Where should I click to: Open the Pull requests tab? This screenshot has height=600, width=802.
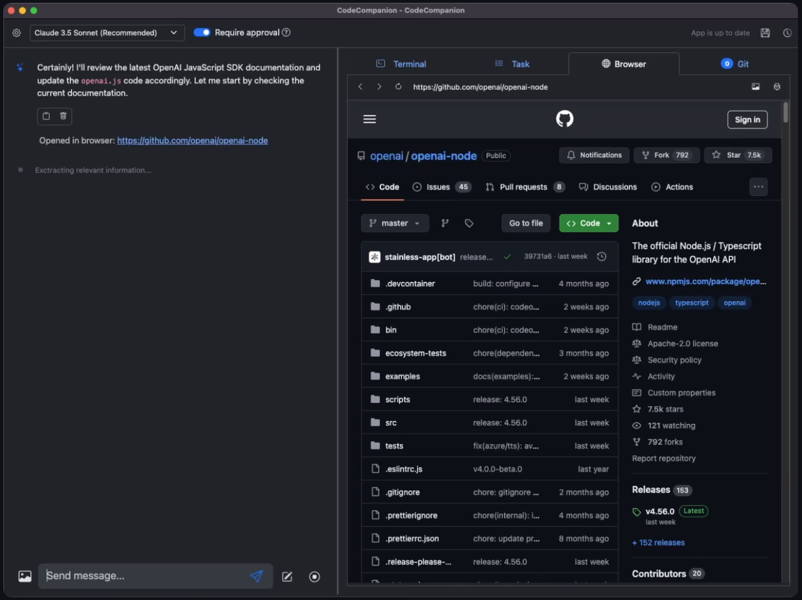pyautogui.click(x=525, y=187)
